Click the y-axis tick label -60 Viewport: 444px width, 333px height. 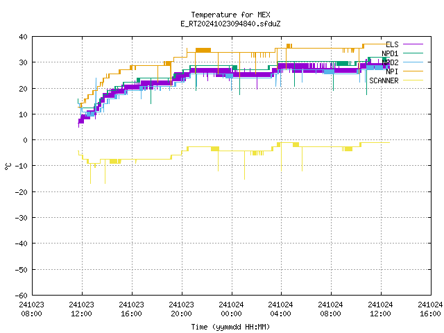pyautogui.click(x=22, y=296)
